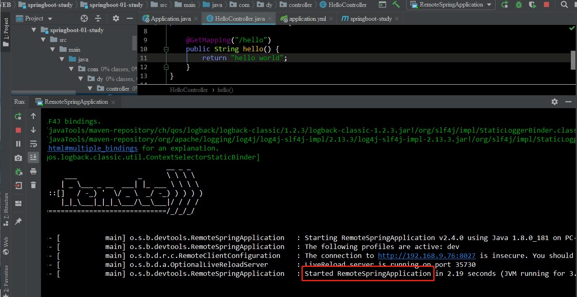Collapse src folder node
Viewport: 577px width, 297px height.
point(43,40)
